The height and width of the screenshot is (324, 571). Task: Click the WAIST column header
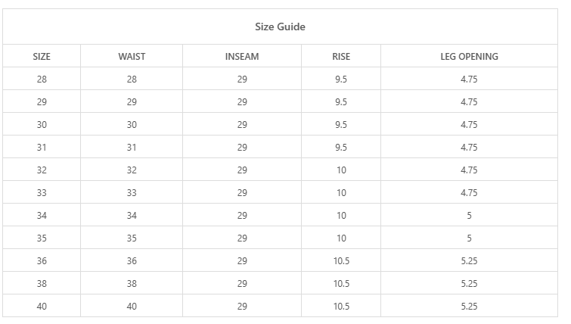[x=132, y=57]
